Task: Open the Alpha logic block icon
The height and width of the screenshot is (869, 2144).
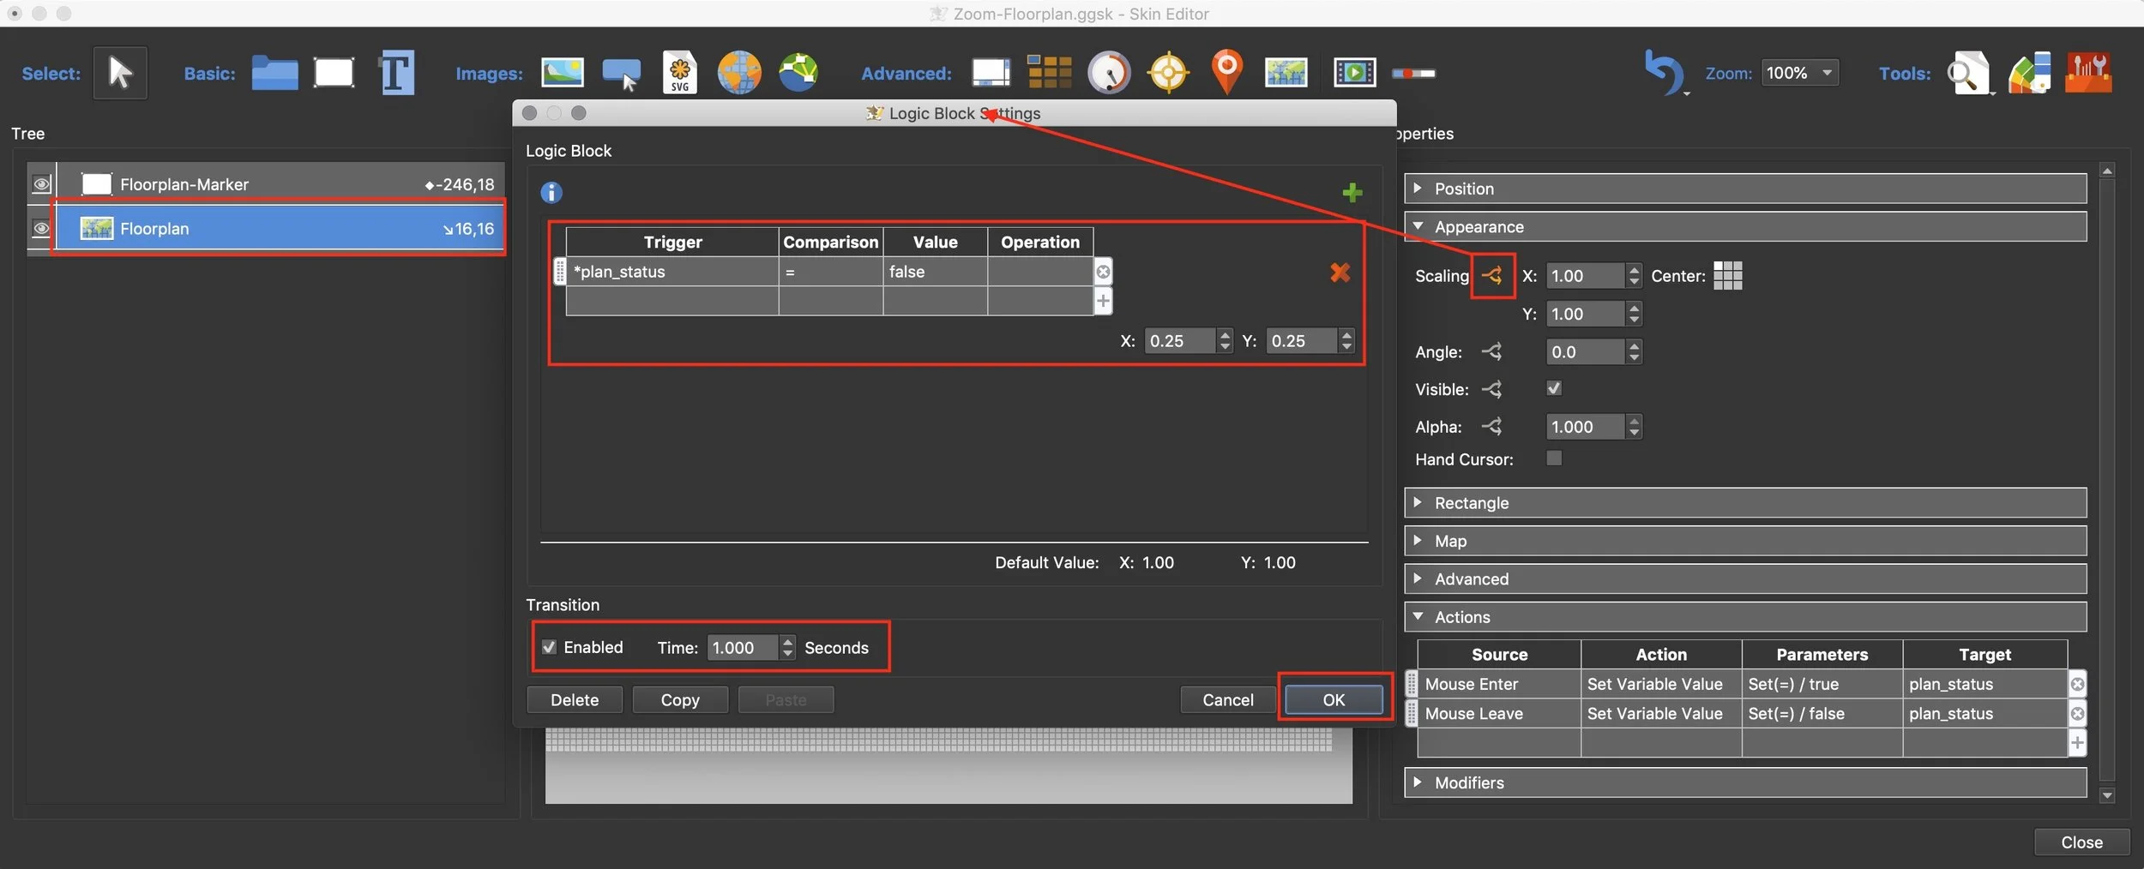Action: (x=1492, y=426)
